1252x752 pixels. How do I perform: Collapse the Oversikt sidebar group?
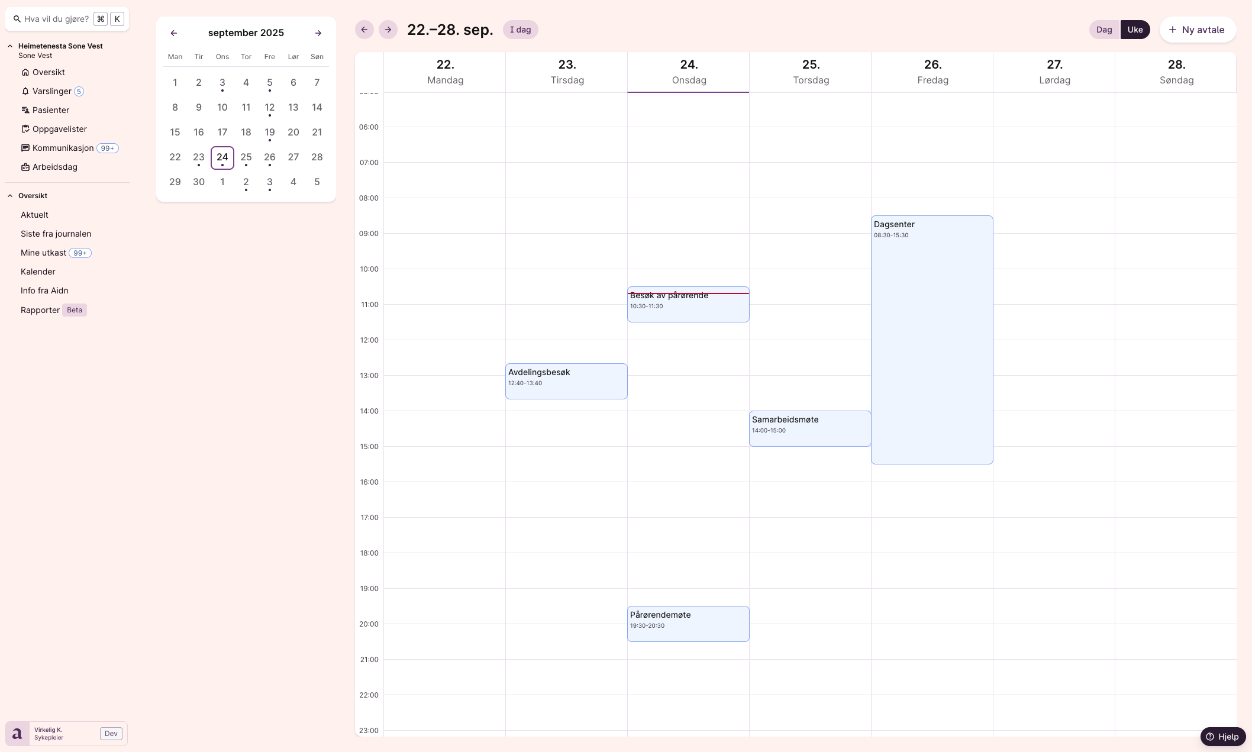pyautogui.click(x=10, y=196)
